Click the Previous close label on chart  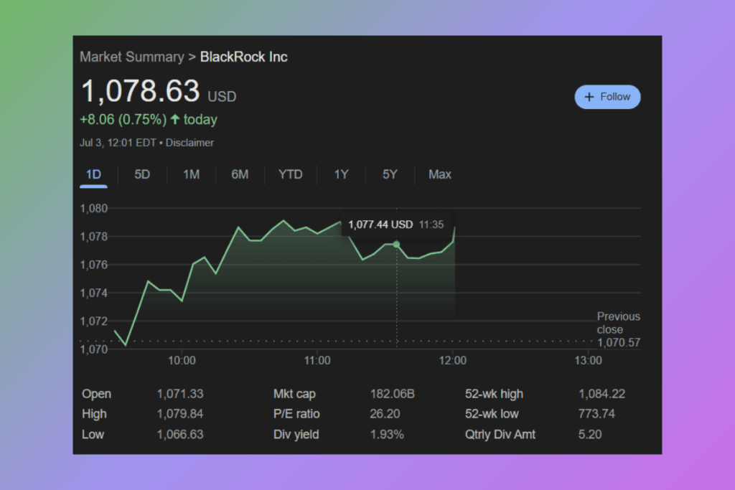(618, 323)
